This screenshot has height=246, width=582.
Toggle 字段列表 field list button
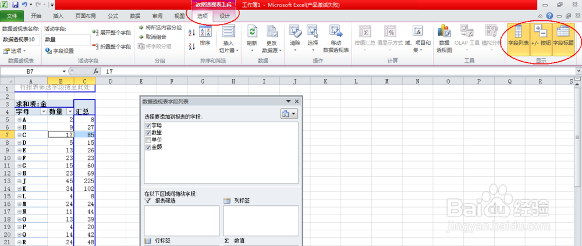point(519,39)
